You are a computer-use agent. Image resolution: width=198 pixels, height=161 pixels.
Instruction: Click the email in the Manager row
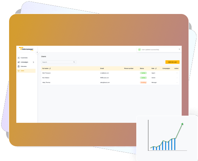[105, 82]
